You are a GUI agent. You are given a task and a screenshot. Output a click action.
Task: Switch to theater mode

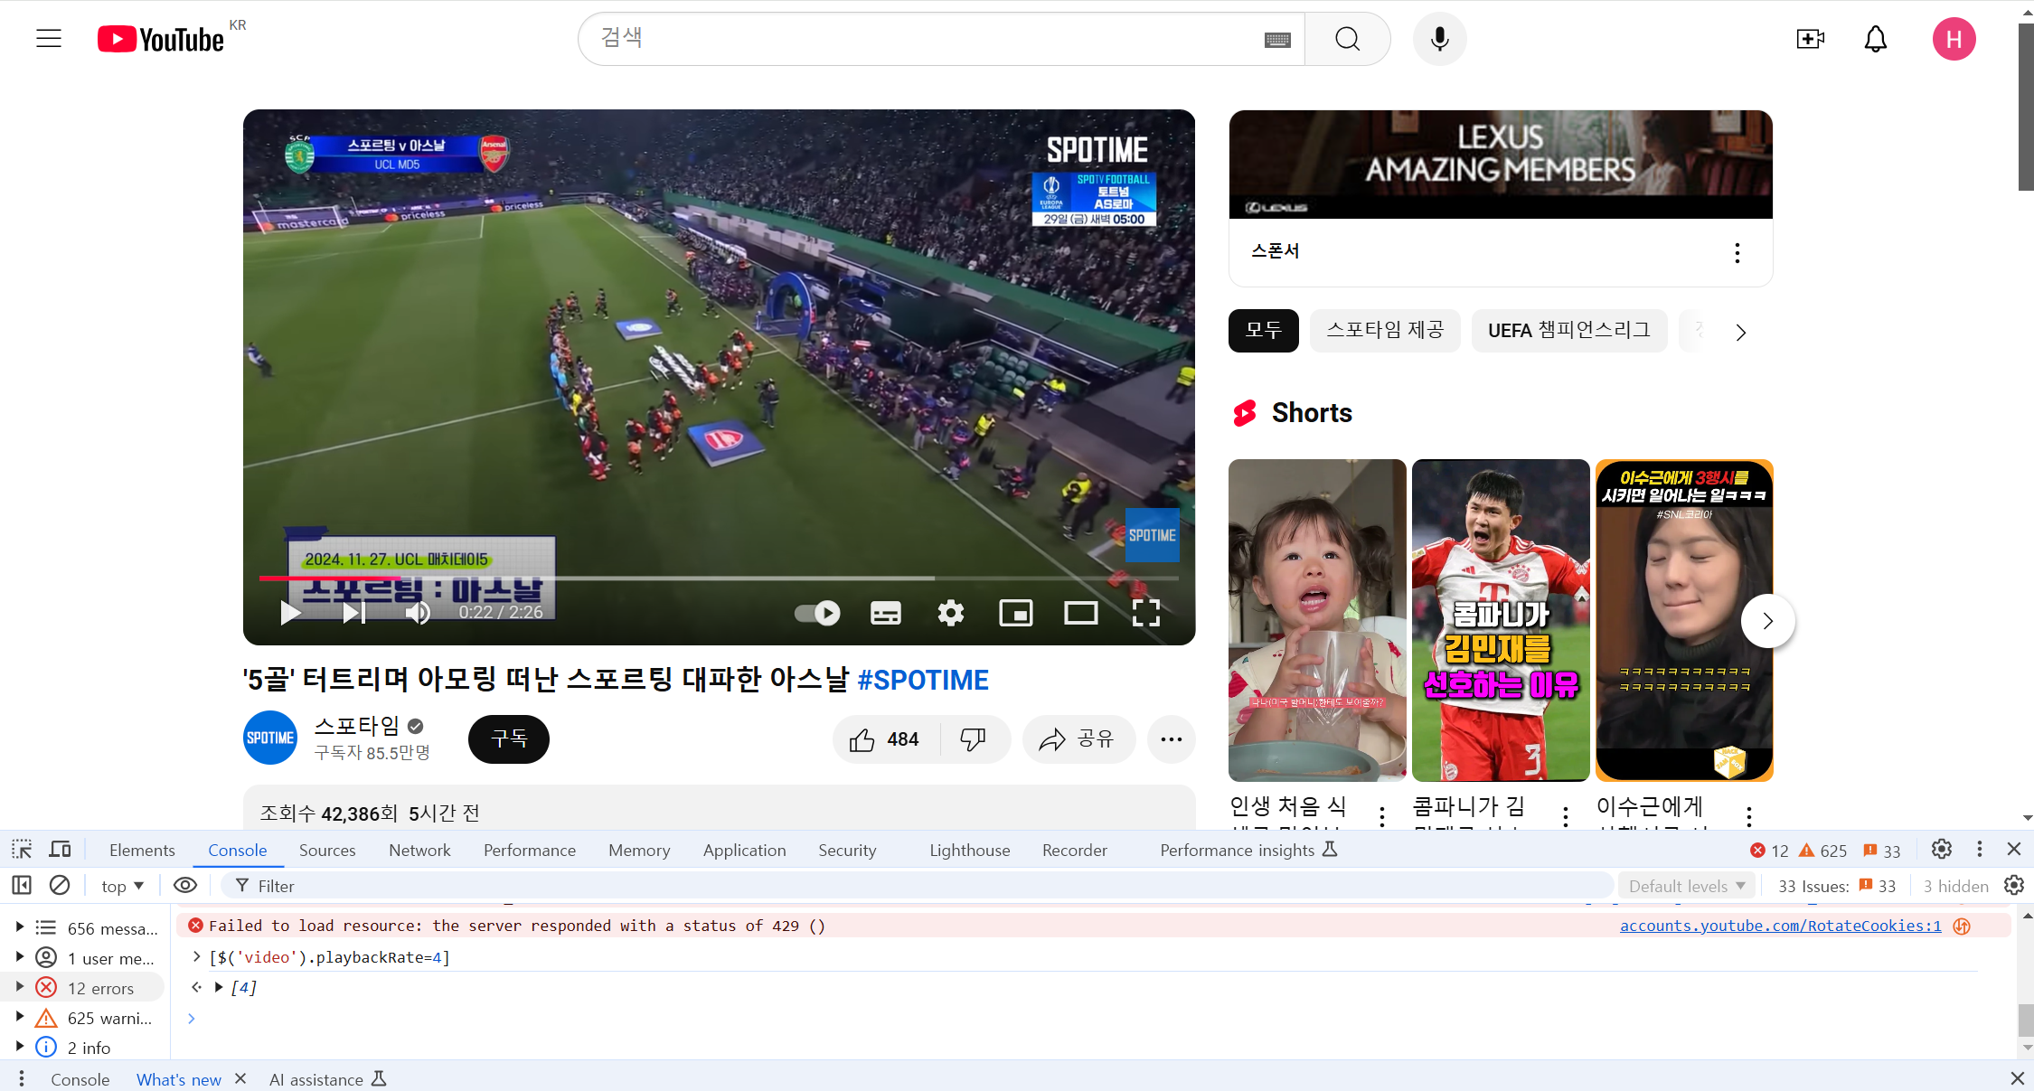(1080, 613)
